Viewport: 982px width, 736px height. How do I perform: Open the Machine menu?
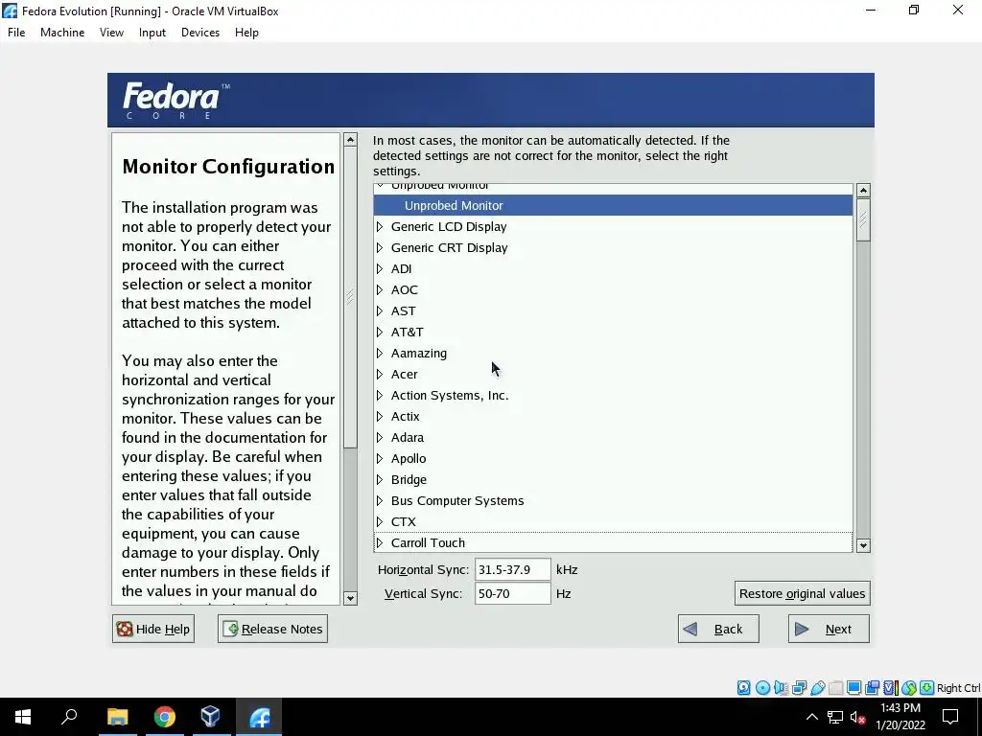point(62,33)
